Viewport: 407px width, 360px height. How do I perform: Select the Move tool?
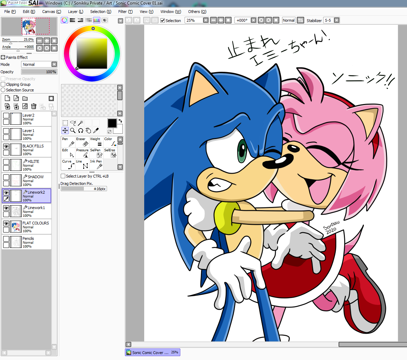click(65, 131)
